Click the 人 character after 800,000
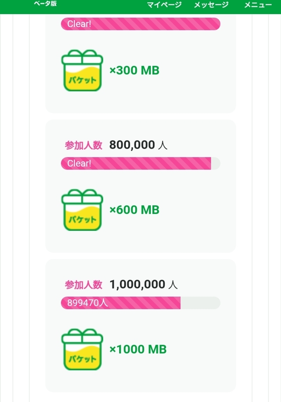The image size is (281, 402). pyautogui.click(x=163, y=146)
